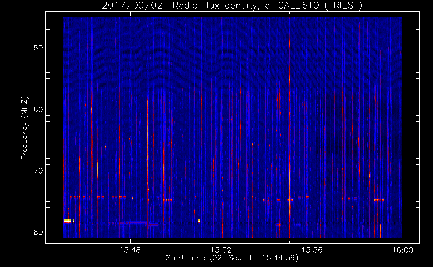Click the 15:48 time tick label
Screen dimensions: 433x267
[x=130, y=250]
